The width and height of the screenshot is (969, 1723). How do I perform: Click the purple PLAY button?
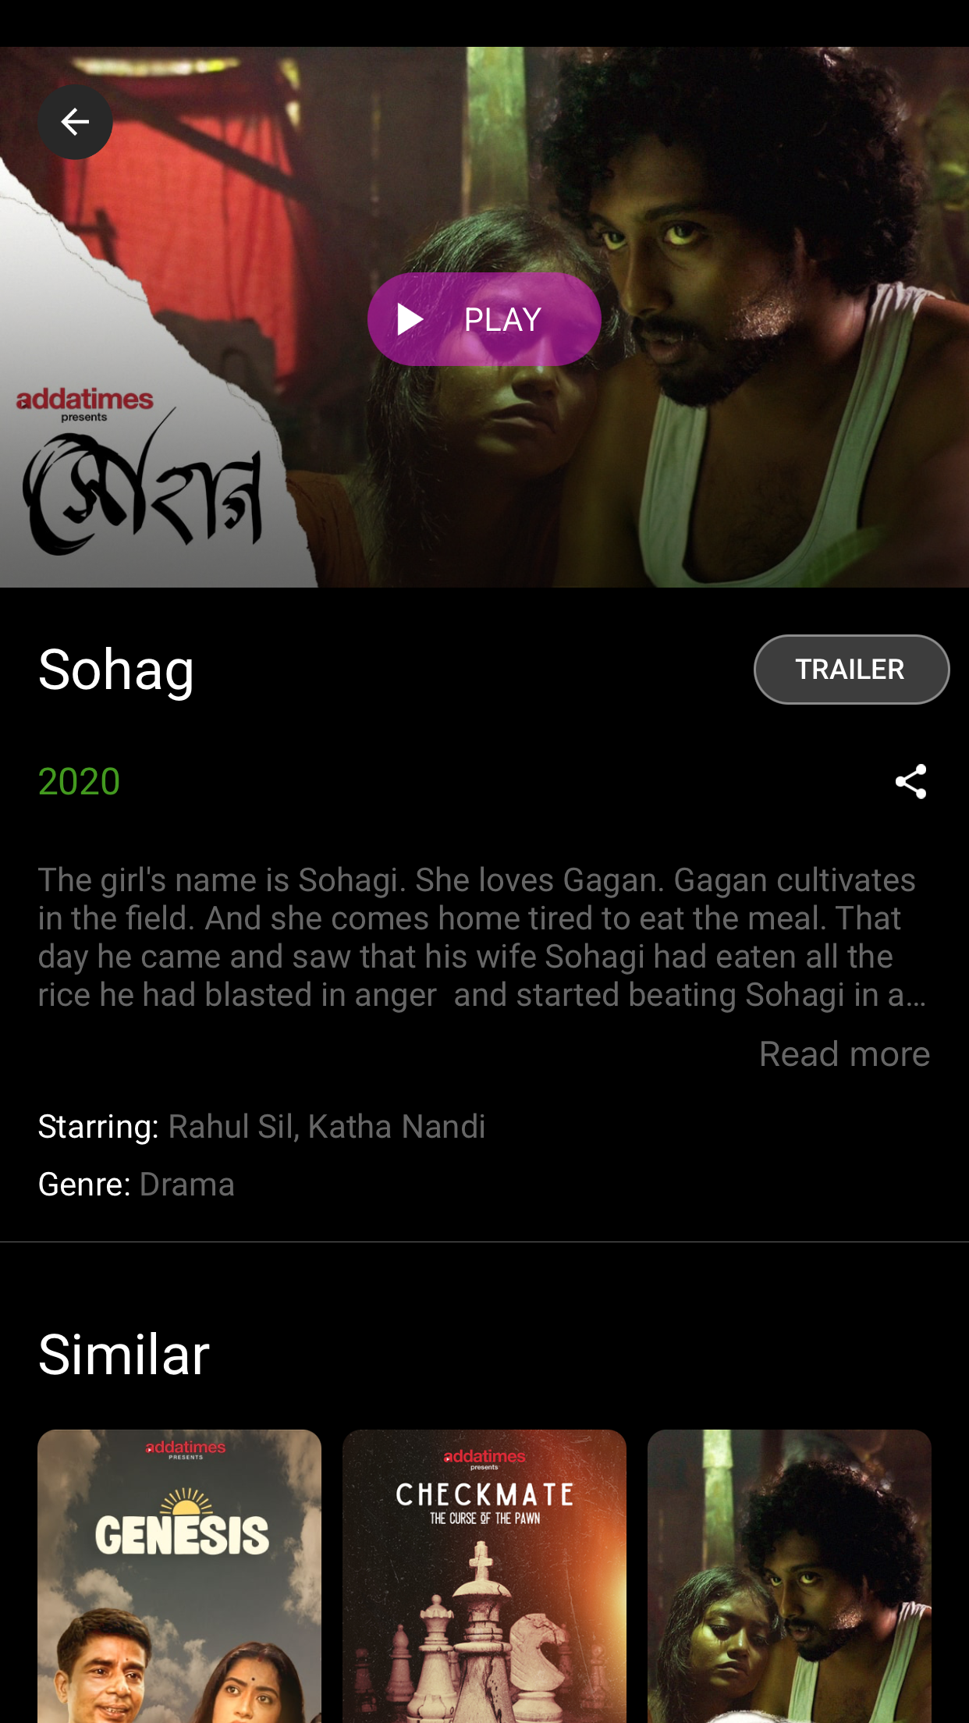[484, 319]
